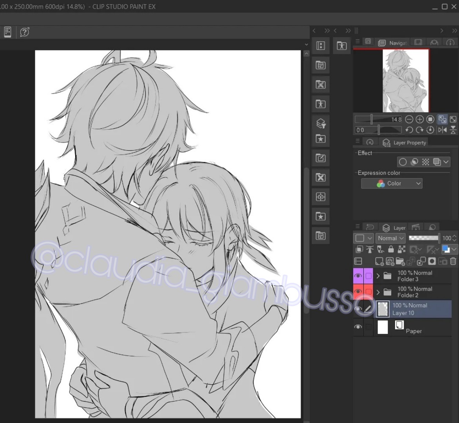The image size is (459, 423).
Task: Click the Navigator preview thumbnail
Action: (x=406, y=80)
